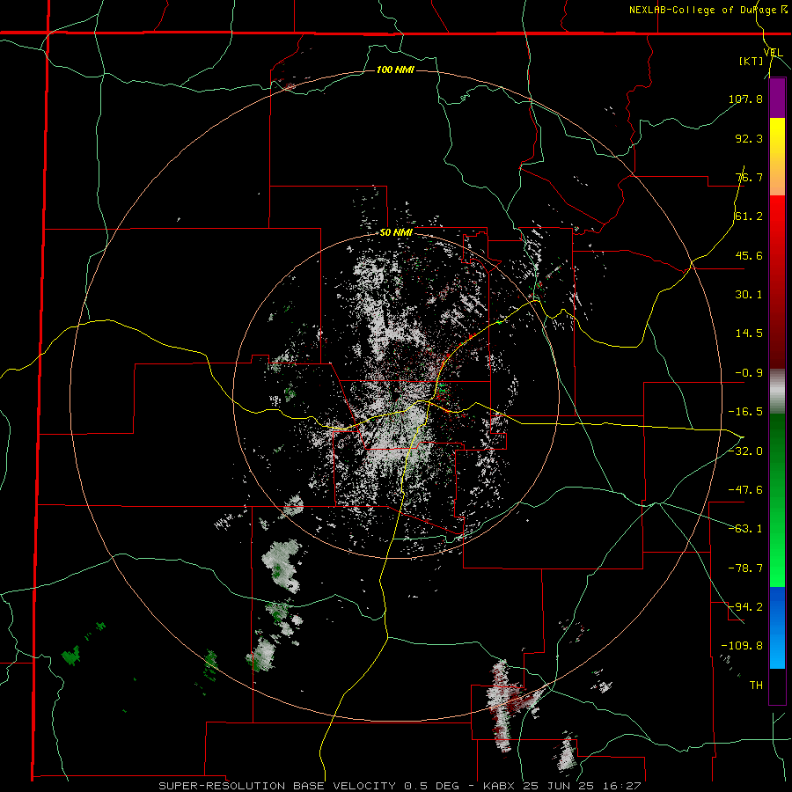
Task: Click the VEL legend title
Action: pyautogui.click(x=773, y=53)
